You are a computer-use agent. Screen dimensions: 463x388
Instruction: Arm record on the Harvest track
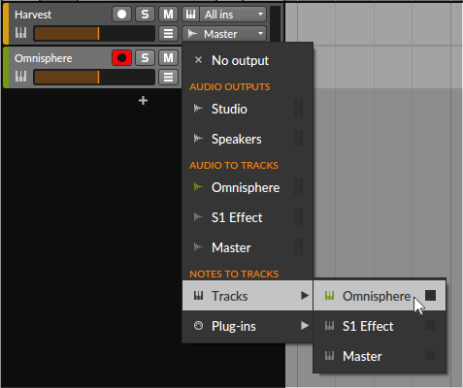pos(121,15)
